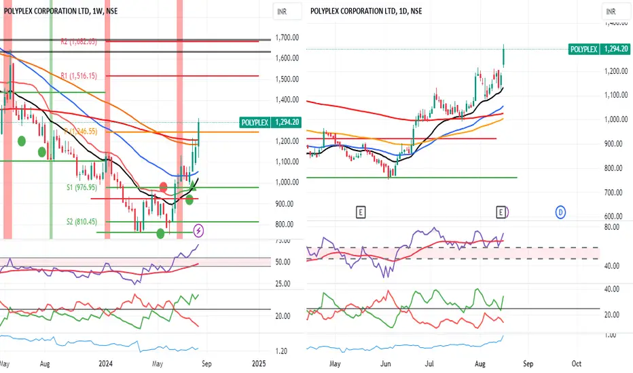Click the red signal dot on the S1 line
The height and width of the screenshot is (373, 633).
(x=163, y=187)
